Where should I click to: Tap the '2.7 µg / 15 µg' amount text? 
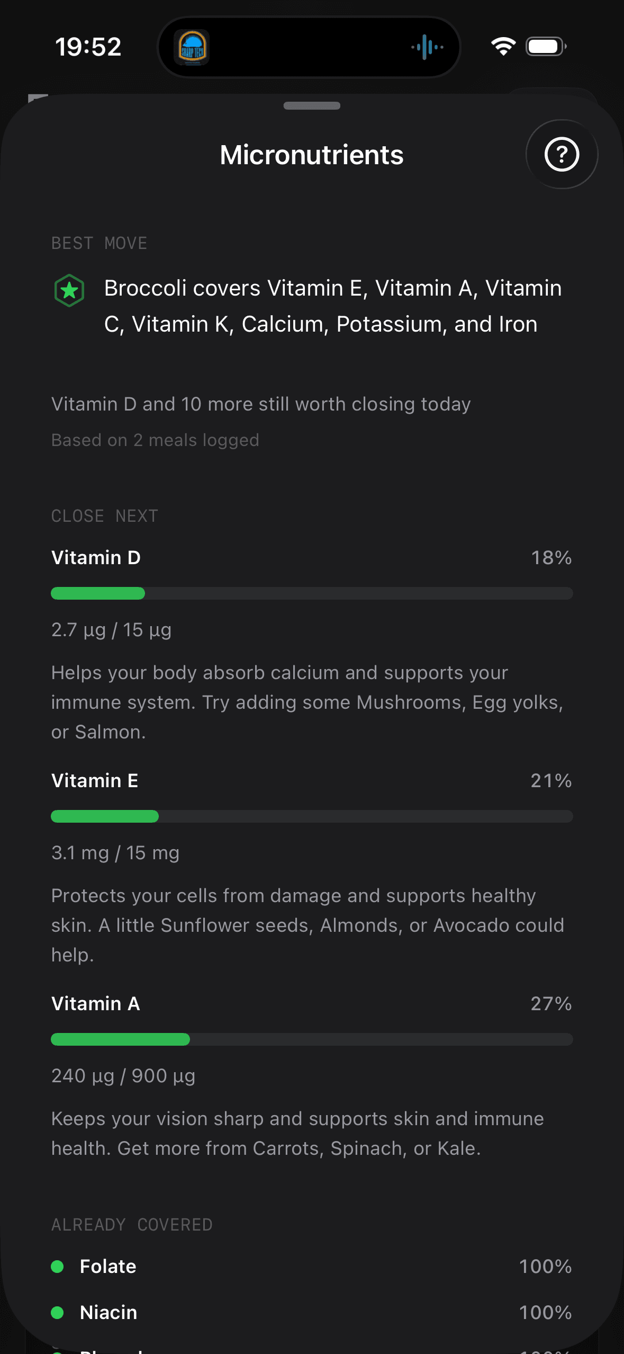click(x=111, y=630)
